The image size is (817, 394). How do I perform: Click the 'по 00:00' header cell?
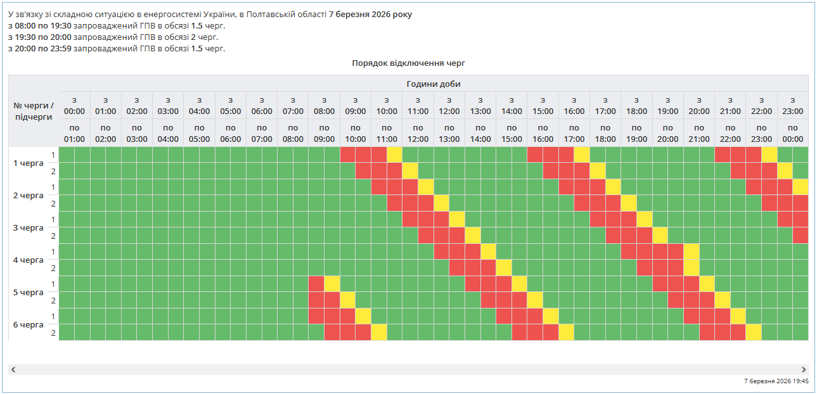(792, 133)
